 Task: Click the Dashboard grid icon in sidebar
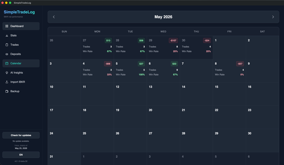coord(7,26)
